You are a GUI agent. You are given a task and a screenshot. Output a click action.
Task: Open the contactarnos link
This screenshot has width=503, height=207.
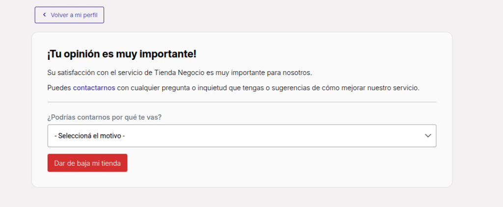94,88
